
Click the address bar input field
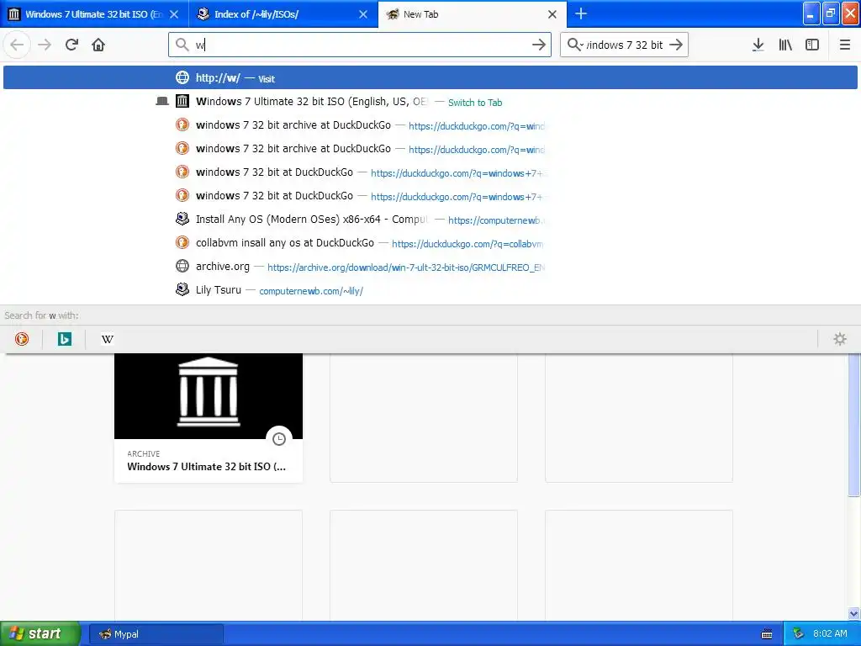[360, 45]
